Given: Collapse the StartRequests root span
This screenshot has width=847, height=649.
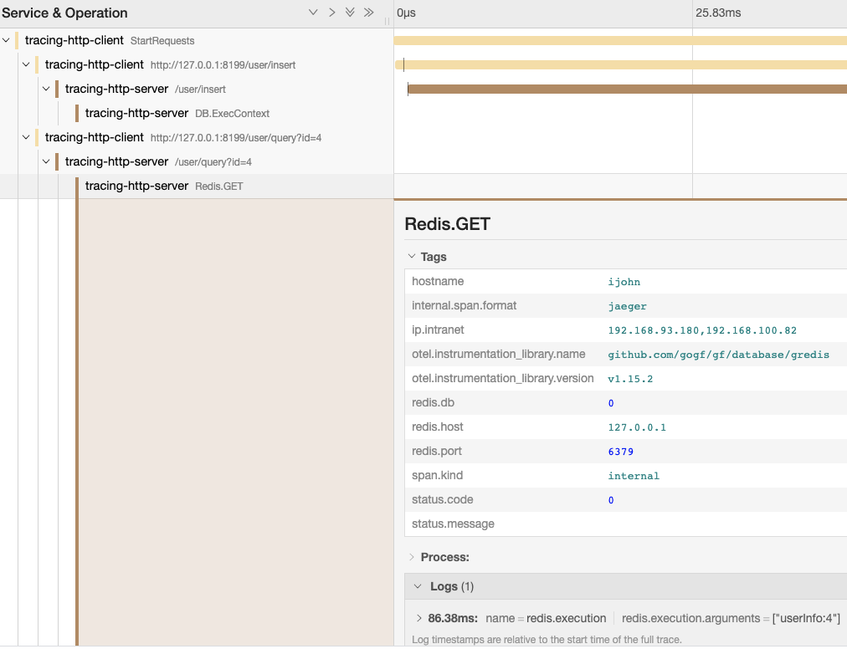Looking at the screenshot, I should click(7, 40).
